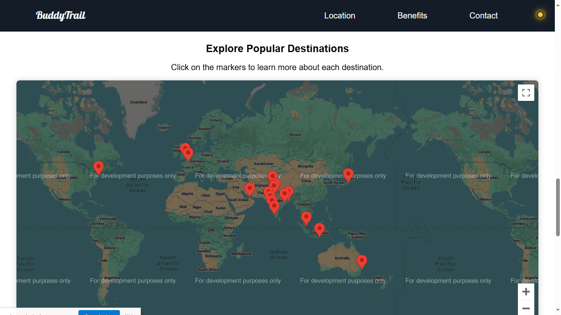This screenshot has width=561, height=315.
Task: Open the Location nav link
Action: click(x=340, y=16)
